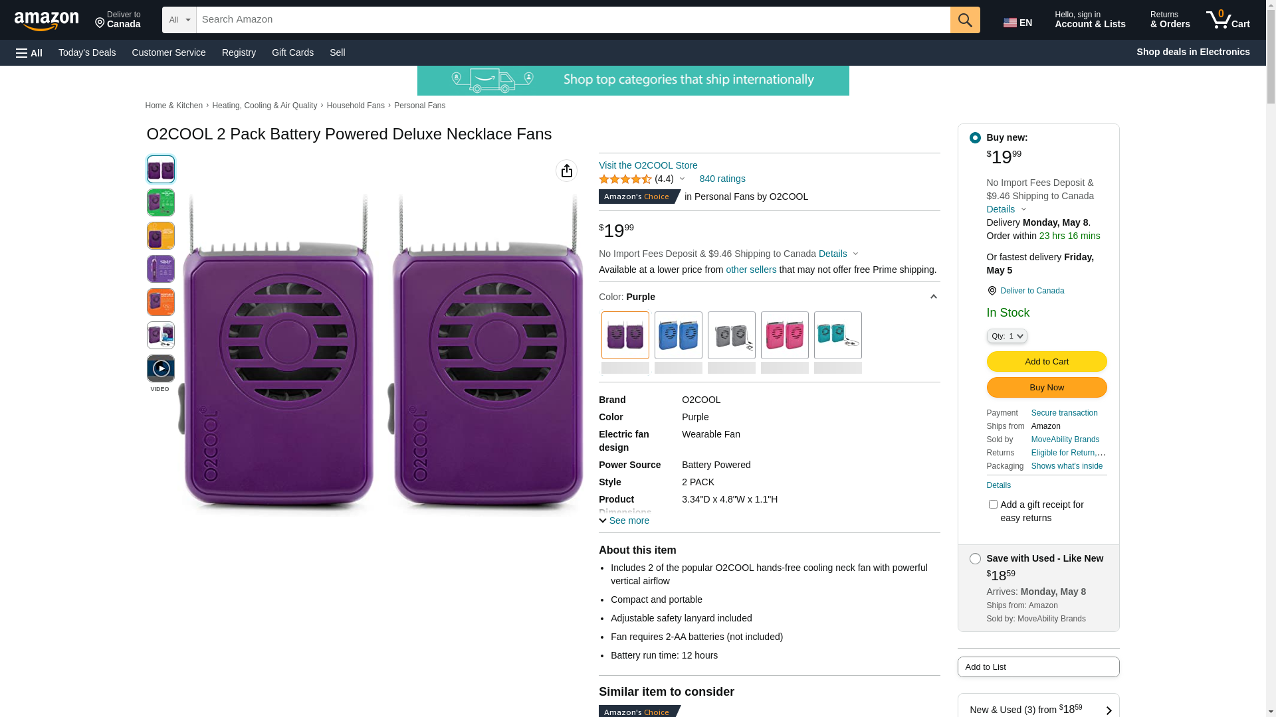The width and height of the screenshot is (1276, 717).
Task: Click the magnifying glass search button
Action: pyautogui.click(x=964, y=20)
